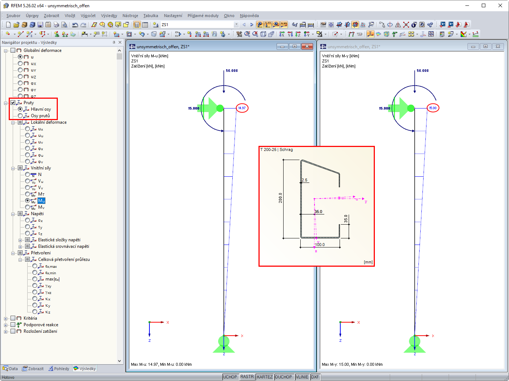Screen dimensions: 509x381
Task: Expand the Elastické složky napětí node
Action: point(20,240)
